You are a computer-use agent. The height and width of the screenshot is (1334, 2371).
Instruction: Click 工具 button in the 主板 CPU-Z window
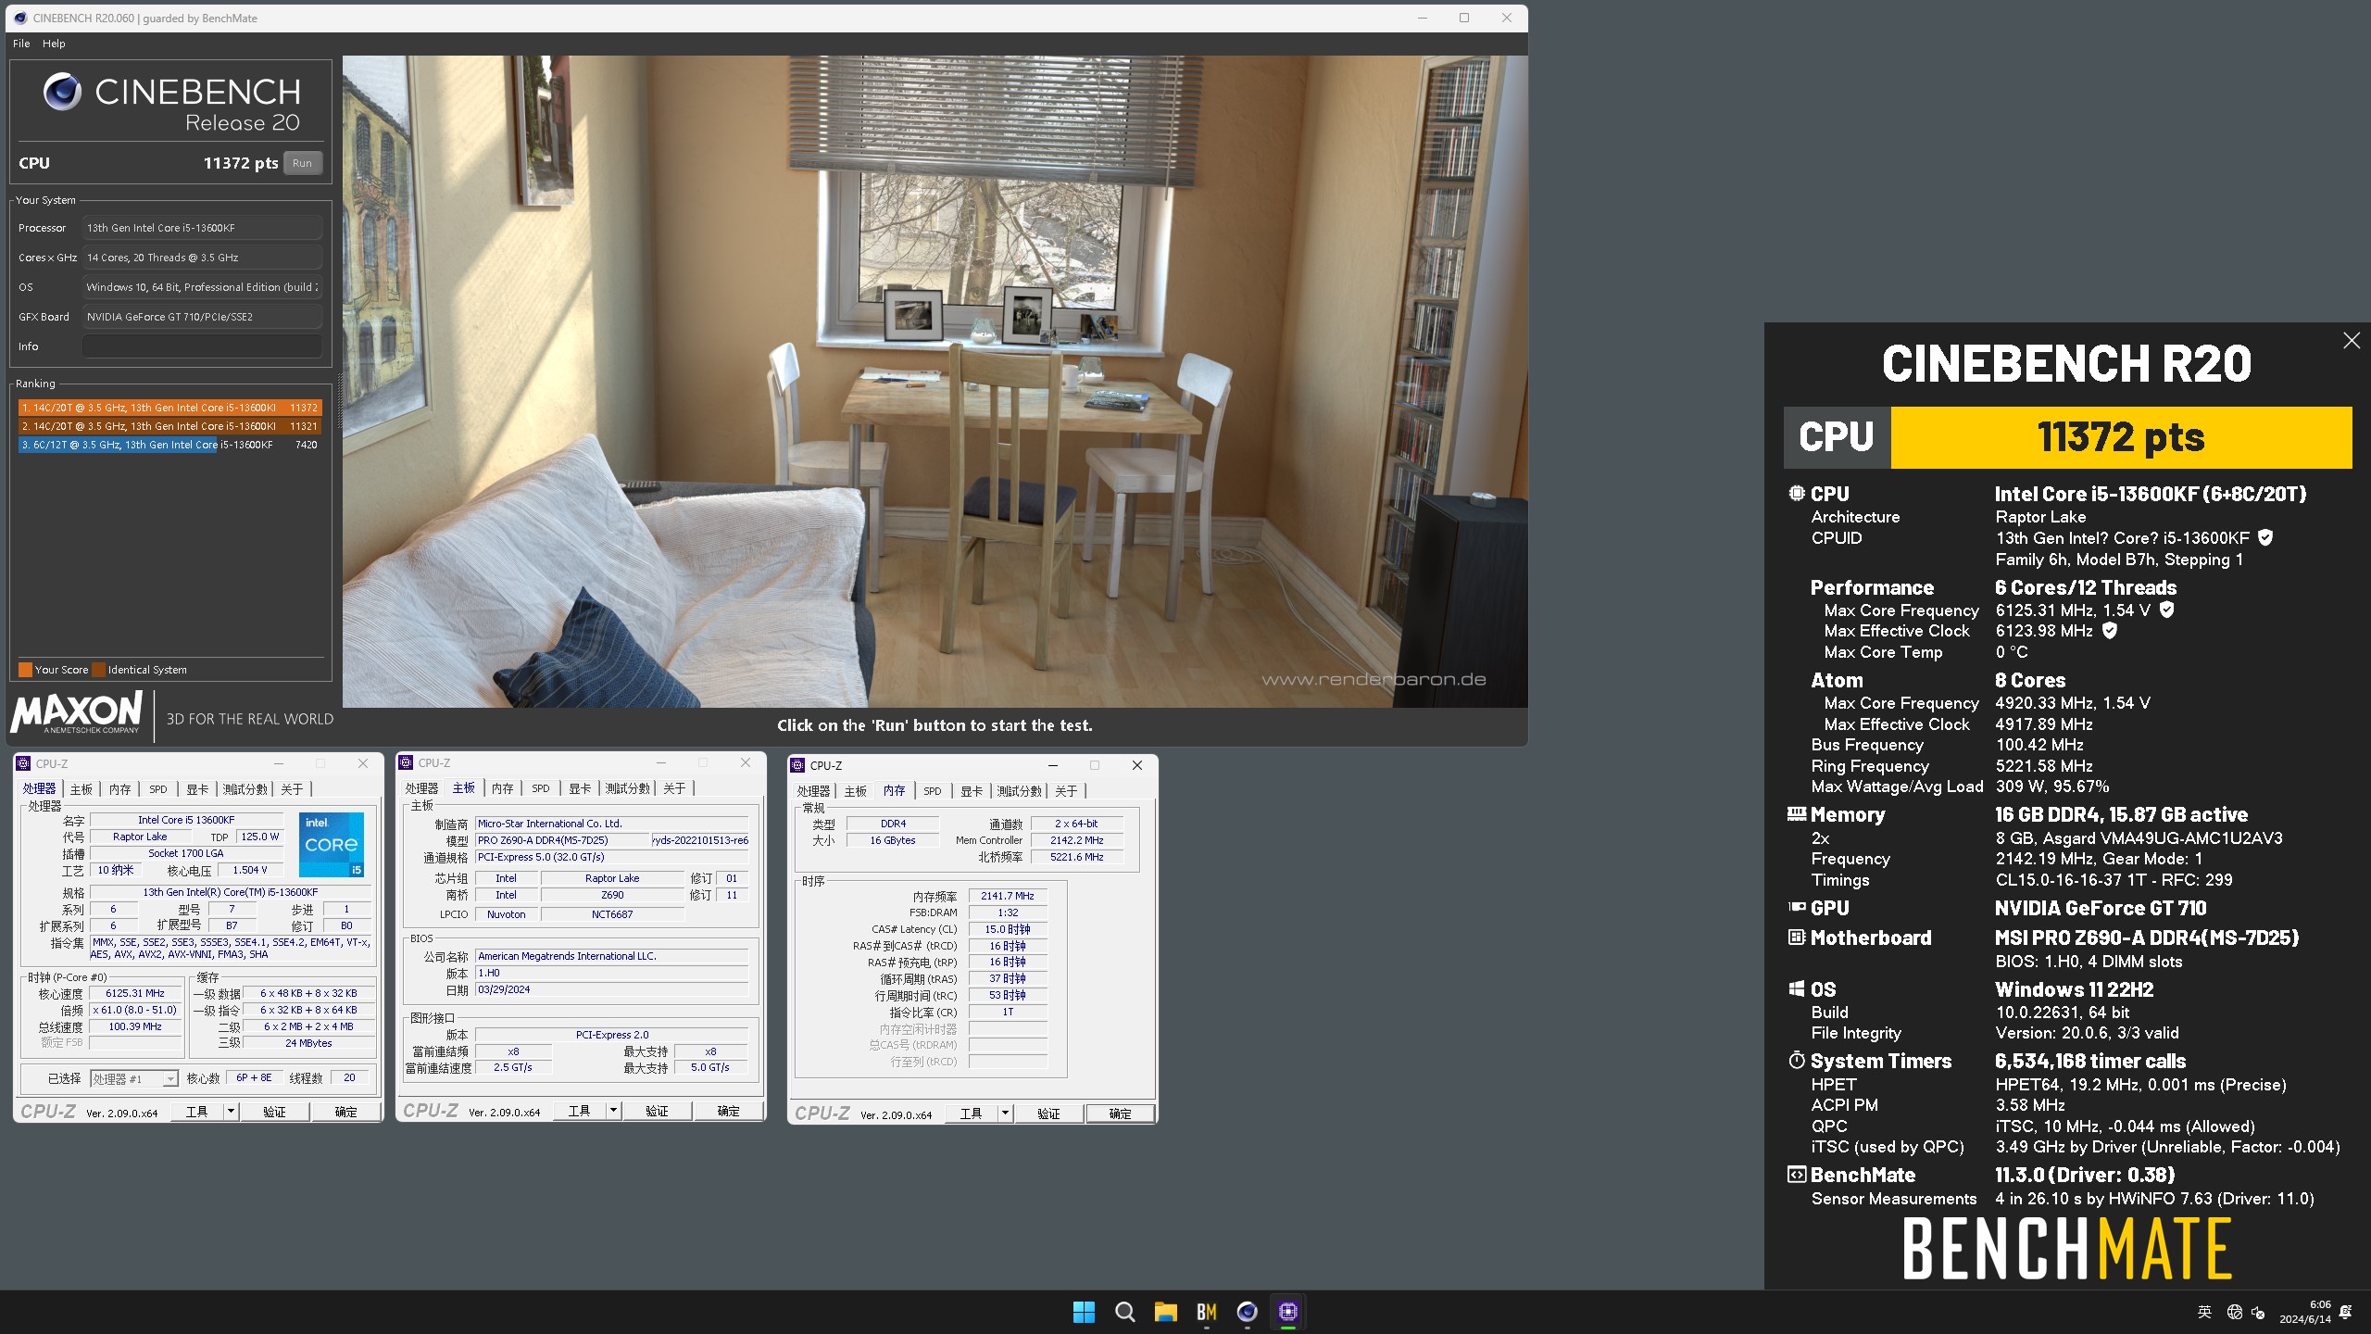(579, 1111)
